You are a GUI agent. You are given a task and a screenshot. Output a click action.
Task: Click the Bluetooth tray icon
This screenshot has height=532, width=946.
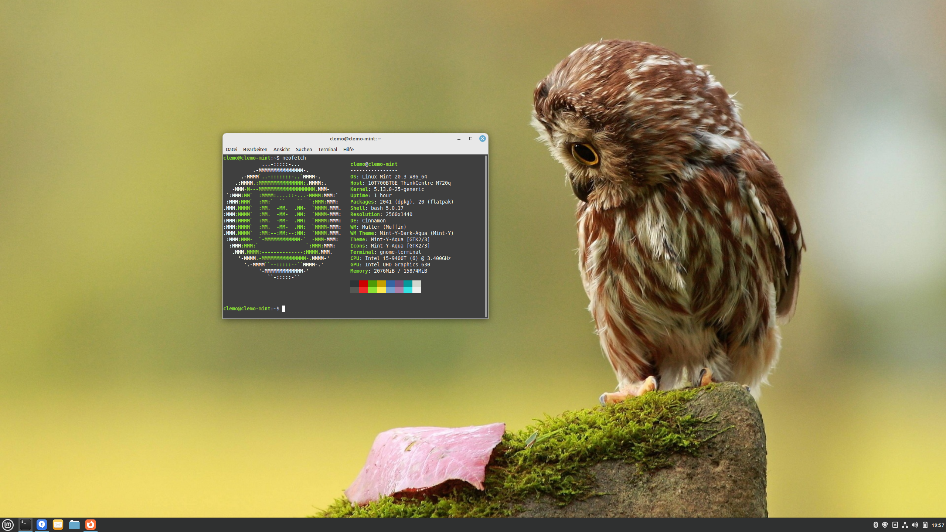pos(875,525)
